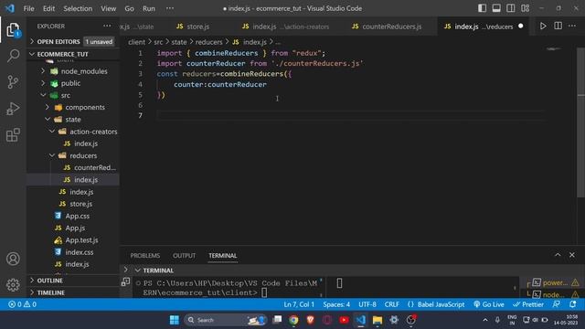Viewport: 585px width, 329px height.
Task: Expand the components folder
Action: [x=85, y=108]
